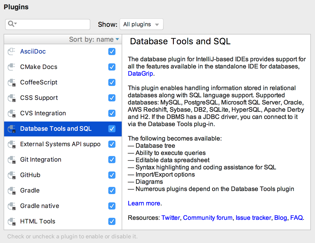Open the Sort by name dropdown
315x243 pixels.
[x=94, y=39]
